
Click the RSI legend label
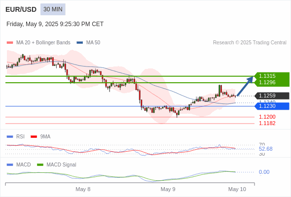(20, 137)
